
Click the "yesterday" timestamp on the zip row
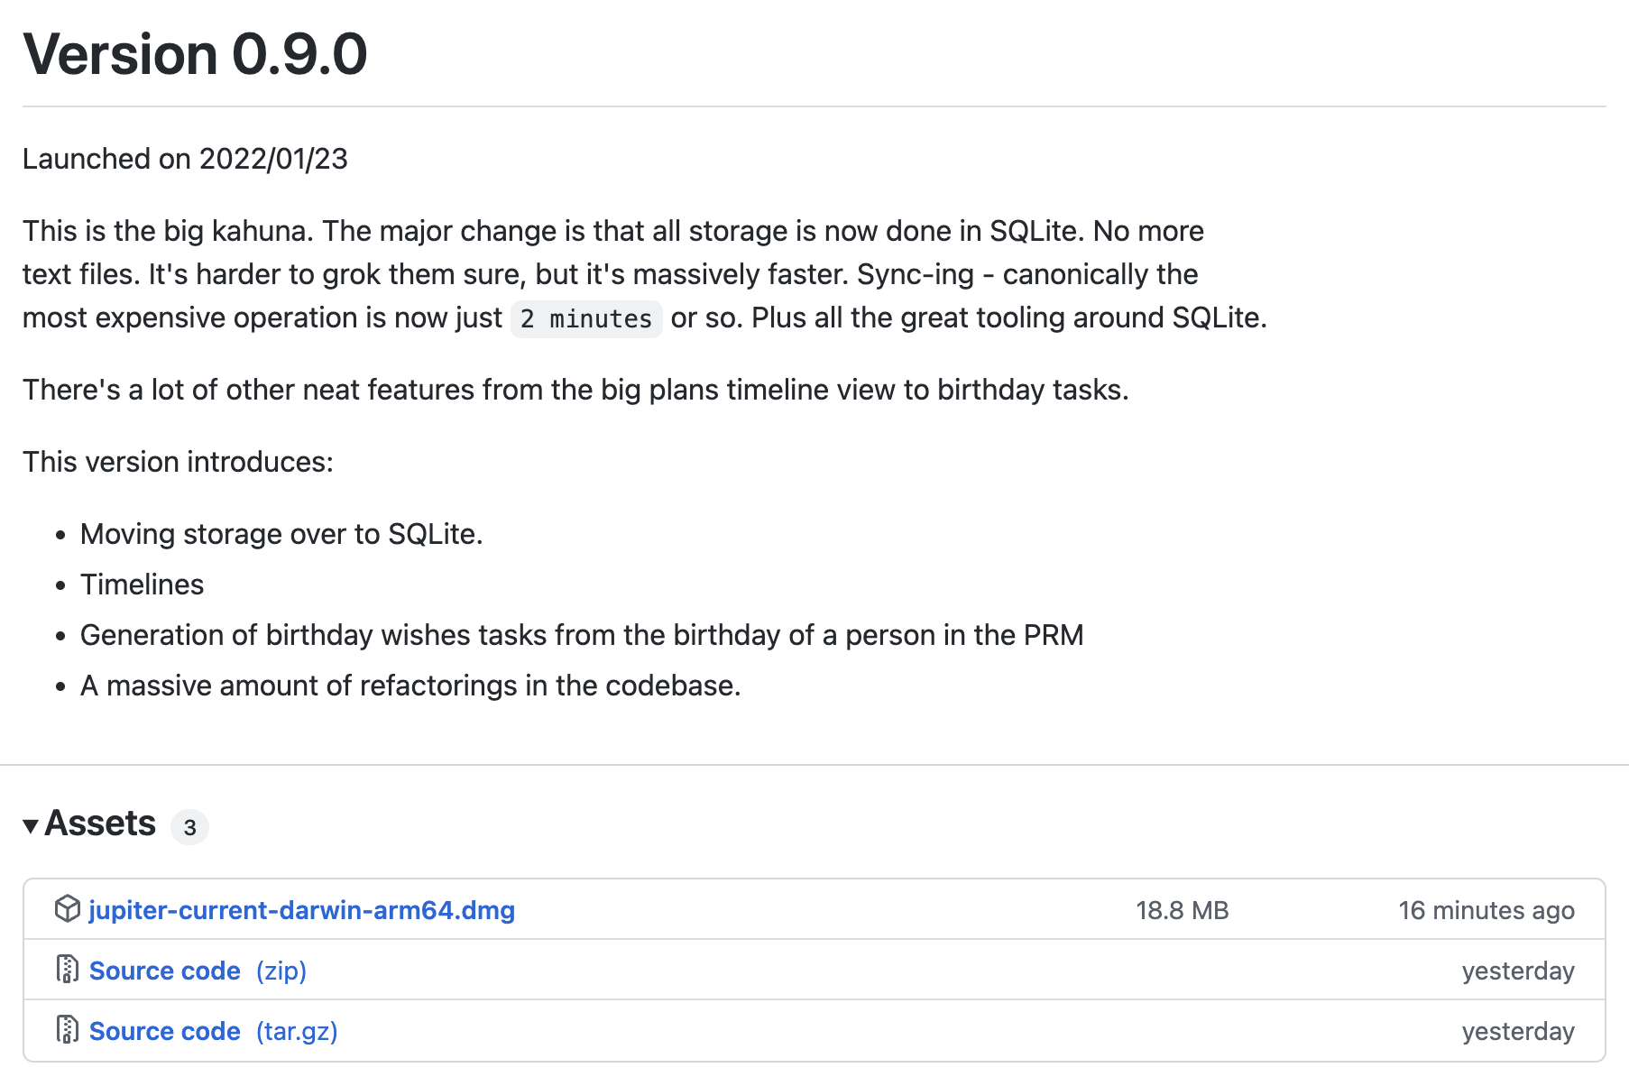[x=1517, y=971]
